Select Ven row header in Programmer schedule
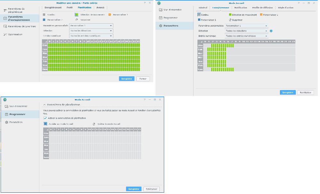 [x=46, y=153]
